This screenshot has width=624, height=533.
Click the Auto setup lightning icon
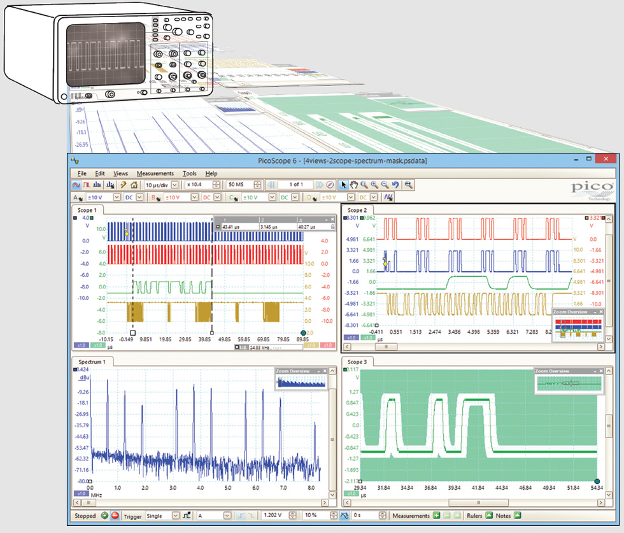[124, 185]
